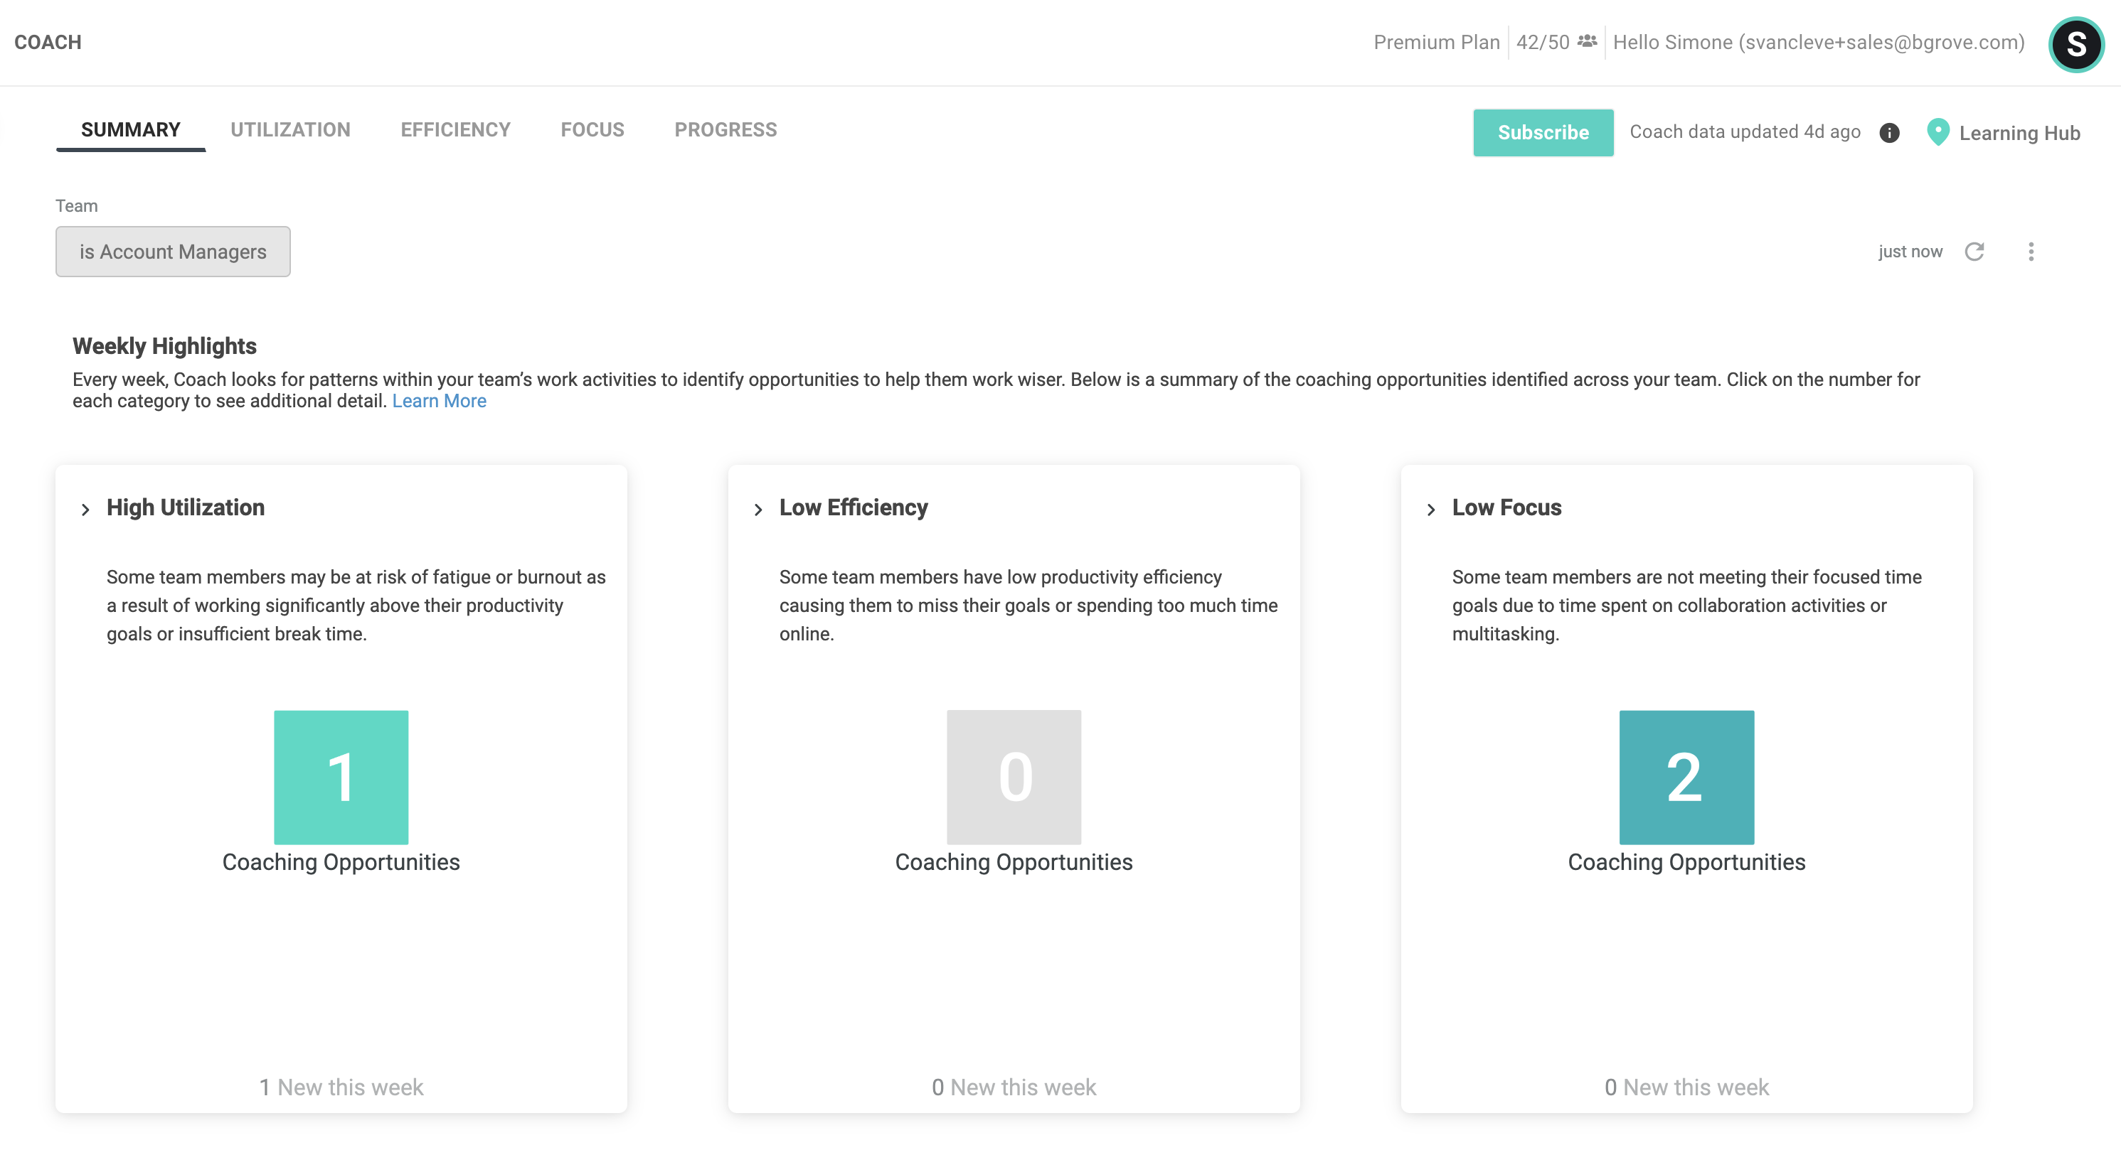The height and width of the screenshot is (1150, 2121).
Task: Click the Low Focus card heading
Action: (1506, 507)
